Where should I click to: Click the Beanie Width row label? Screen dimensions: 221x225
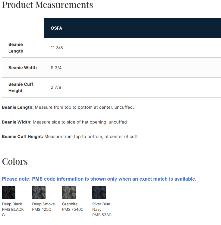click(23, 68)
